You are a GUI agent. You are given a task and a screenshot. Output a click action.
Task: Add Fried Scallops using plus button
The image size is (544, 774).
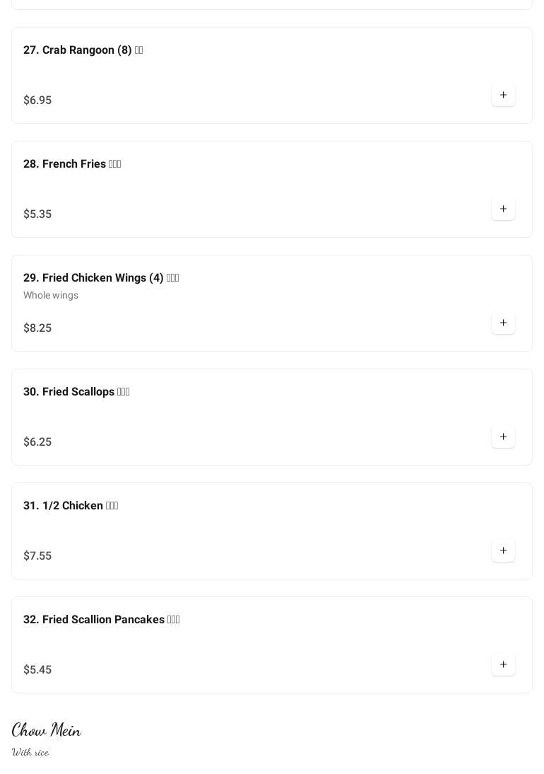(503, 437)
